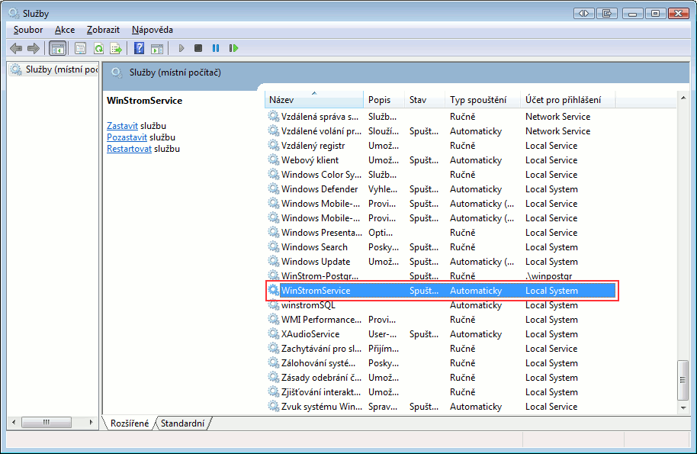Open the Zobrazit menu
The image size is (697, 454).
pyautogui.click(x=103, y=30)
